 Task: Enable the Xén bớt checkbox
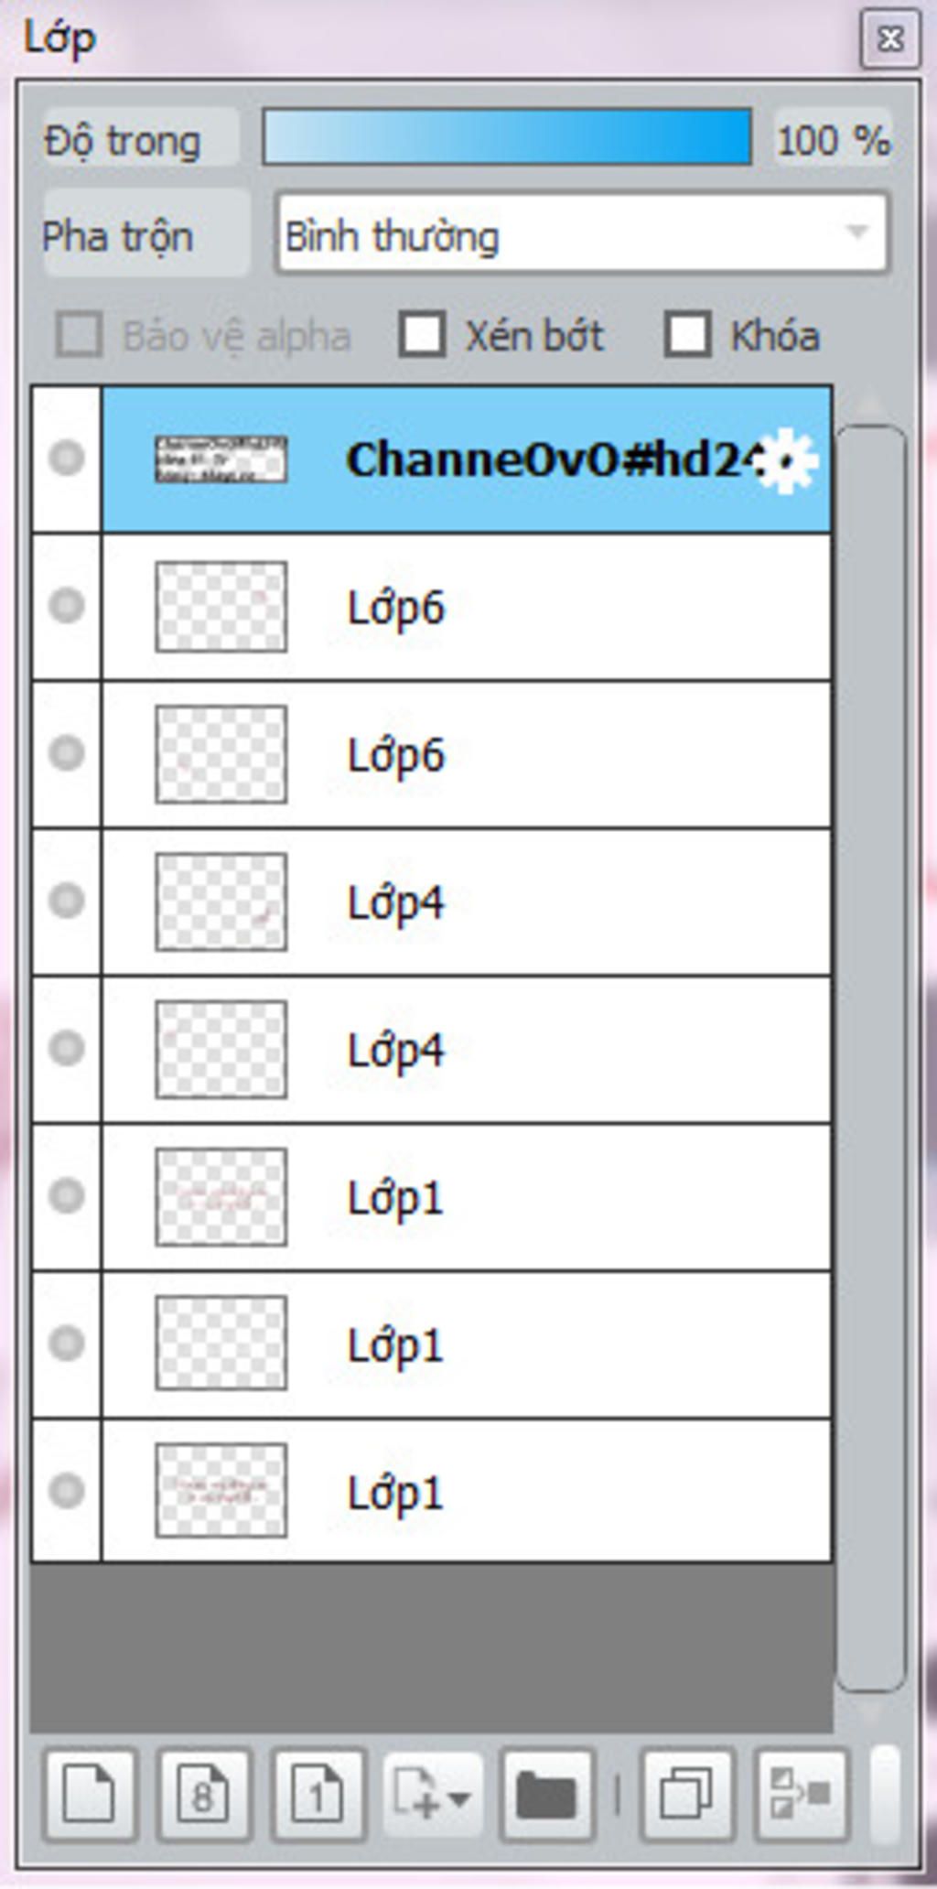[x=422, y=334]
